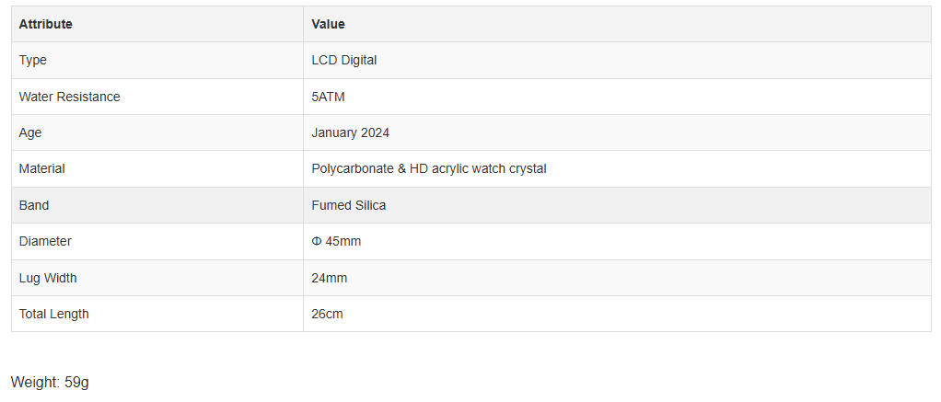Viewport: 941px width, 402px height.
Task: Click the Material attribute cell
Action: (x=157, y=168)
